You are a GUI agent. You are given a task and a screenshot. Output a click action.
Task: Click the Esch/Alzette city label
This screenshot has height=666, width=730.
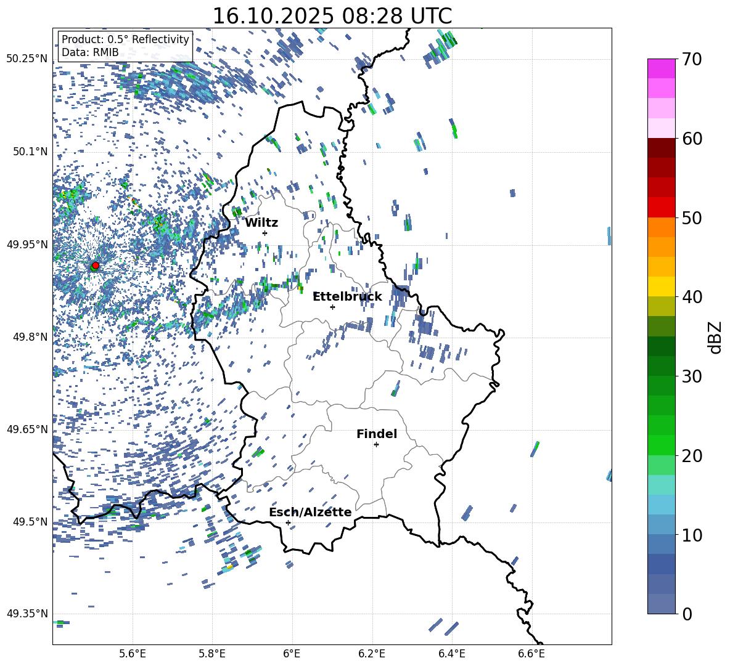coord(310,512)
